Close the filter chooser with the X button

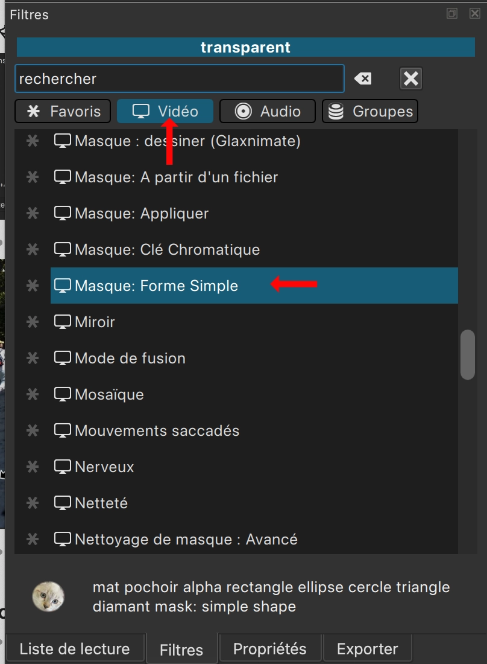click(x=410, y=78)
